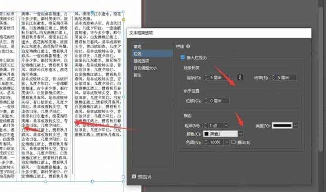
Task: Click the 描边 group label
Action: pyautogui.click(x=187, y=116)
